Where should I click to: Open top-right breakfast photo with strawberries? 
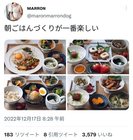98,57
